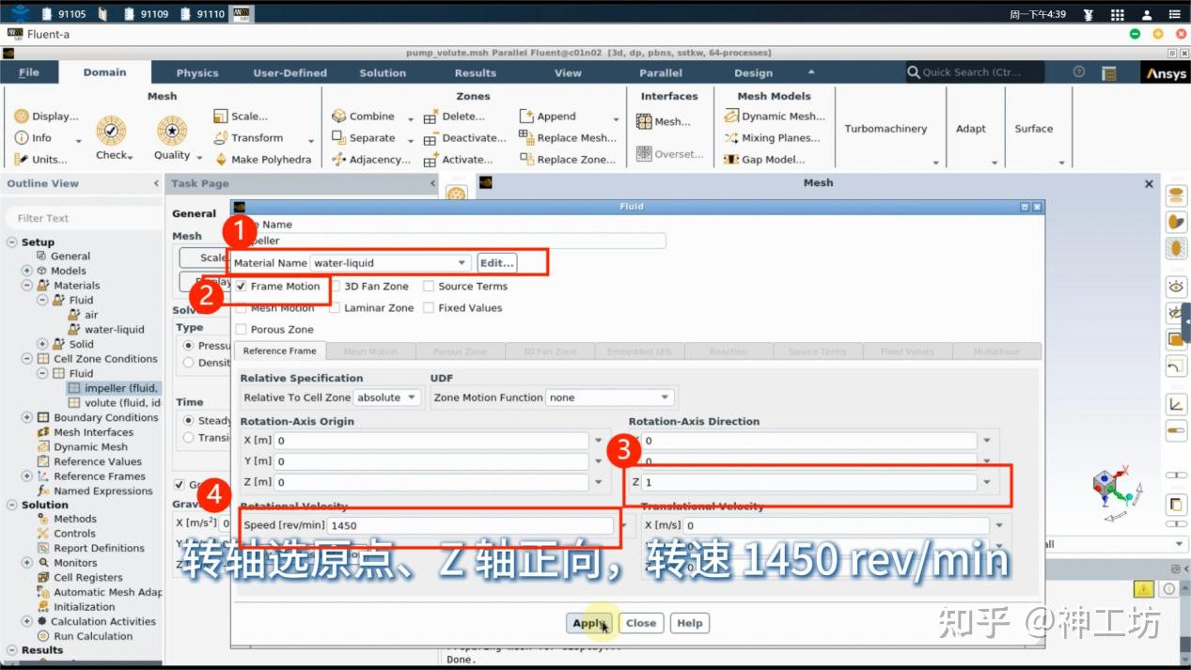
Task: Click Append zones
Action: coord(547,117)
